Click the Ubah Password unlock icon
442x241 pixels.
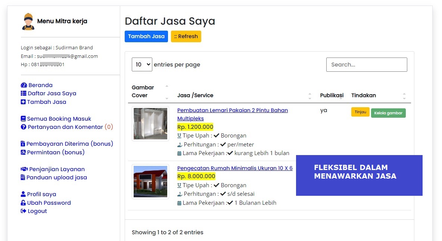coord(24,203)
